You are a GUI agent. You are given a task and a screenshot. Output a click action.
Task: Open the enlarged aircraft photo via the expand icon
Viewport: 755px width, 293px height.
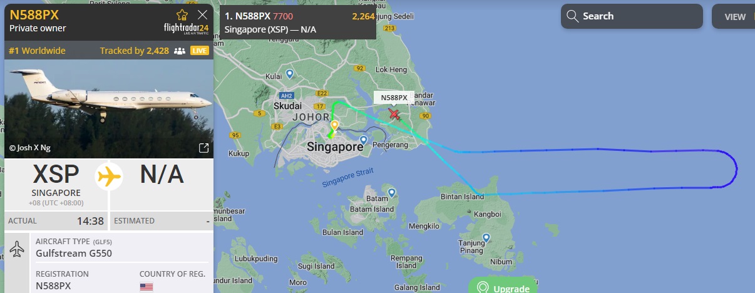pos(203,148)
